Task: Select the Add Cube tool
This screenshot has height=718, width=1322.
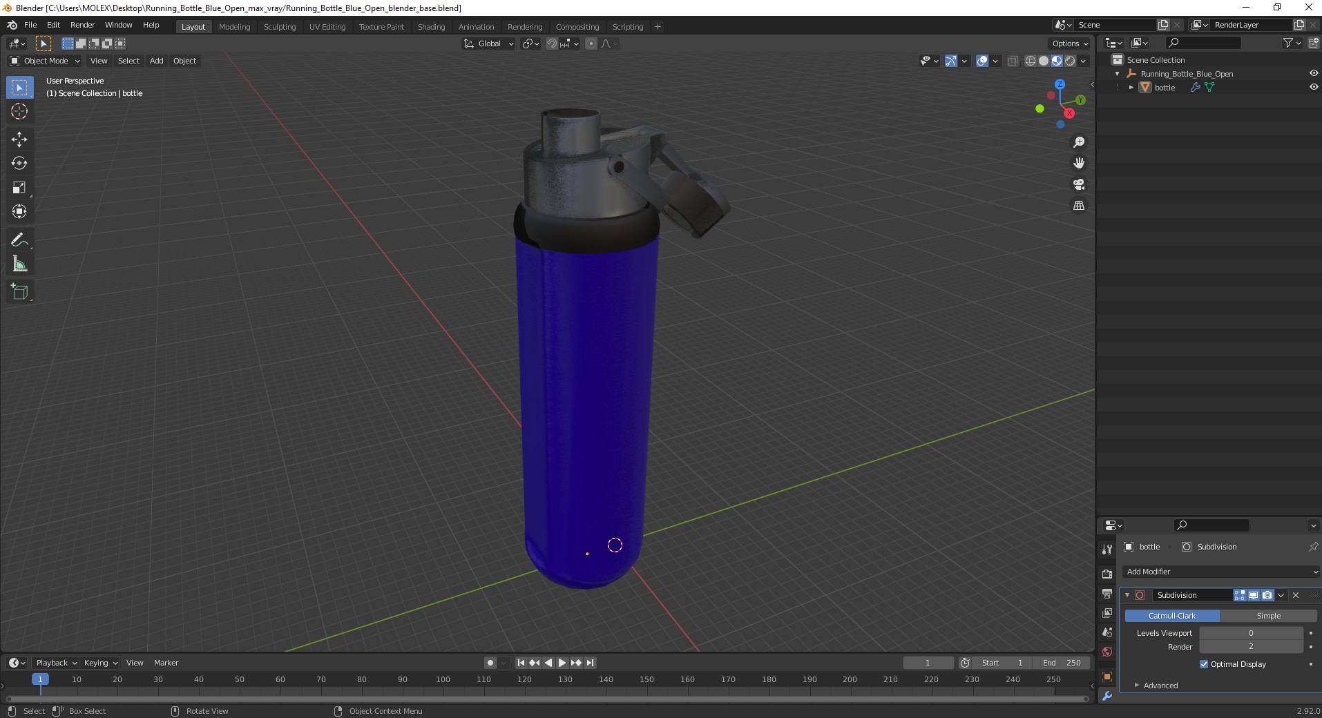Action: (x=19, y=292)
